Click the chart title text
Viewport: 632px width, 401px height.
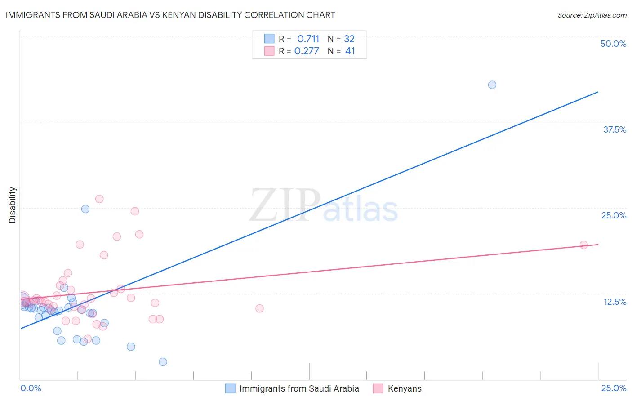[170, 15]
